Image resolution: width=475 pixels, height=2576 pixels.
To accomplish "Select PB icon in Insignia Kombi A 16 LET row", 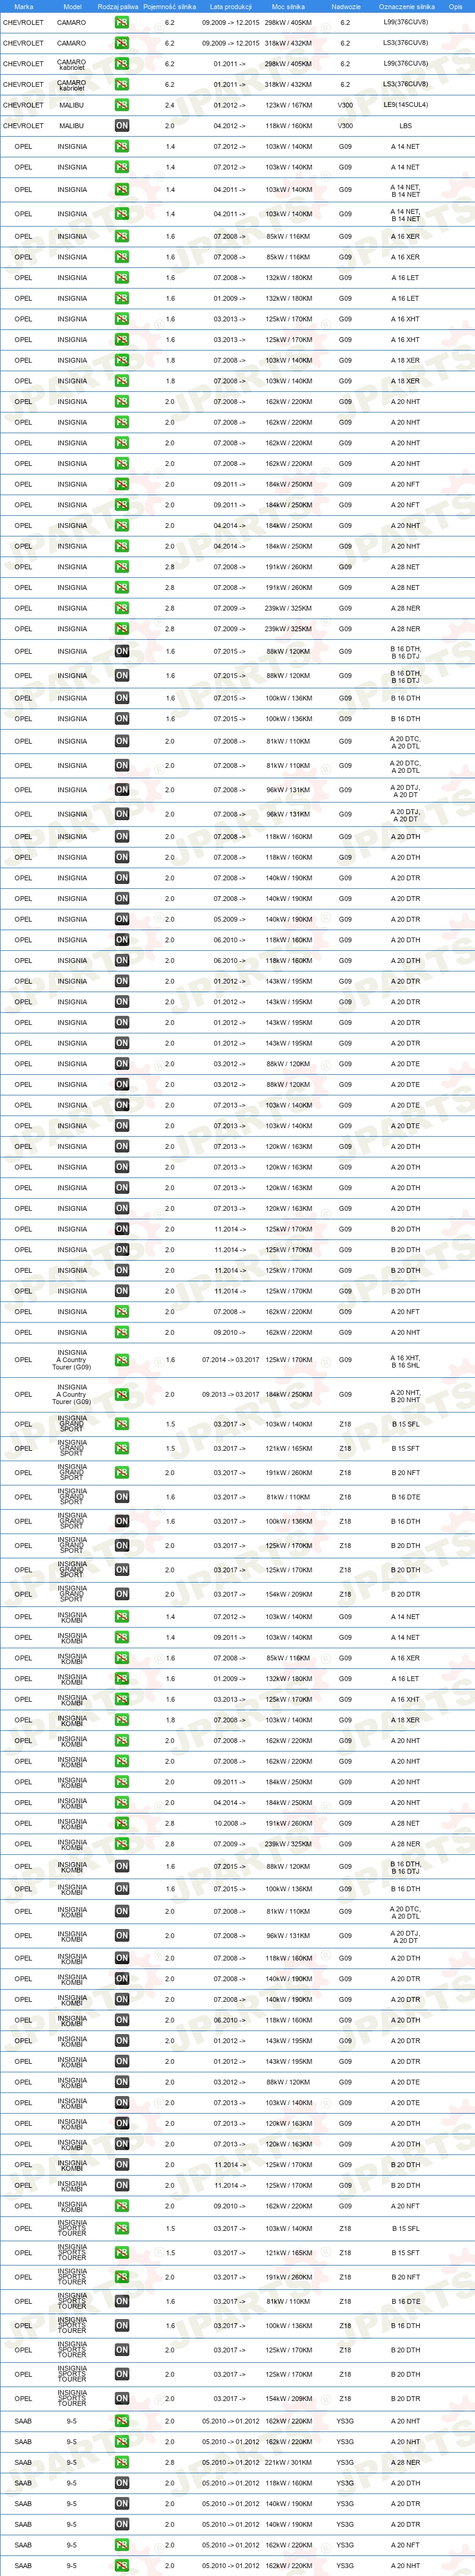I will (121, 1679).
